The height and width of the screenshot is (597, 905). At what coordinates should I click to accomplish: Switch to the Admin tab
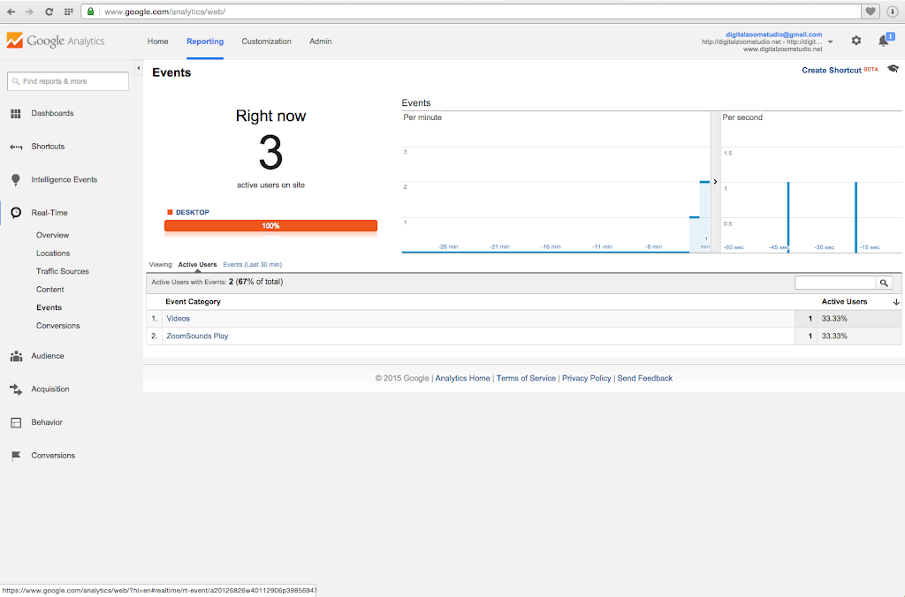point(320,42)
